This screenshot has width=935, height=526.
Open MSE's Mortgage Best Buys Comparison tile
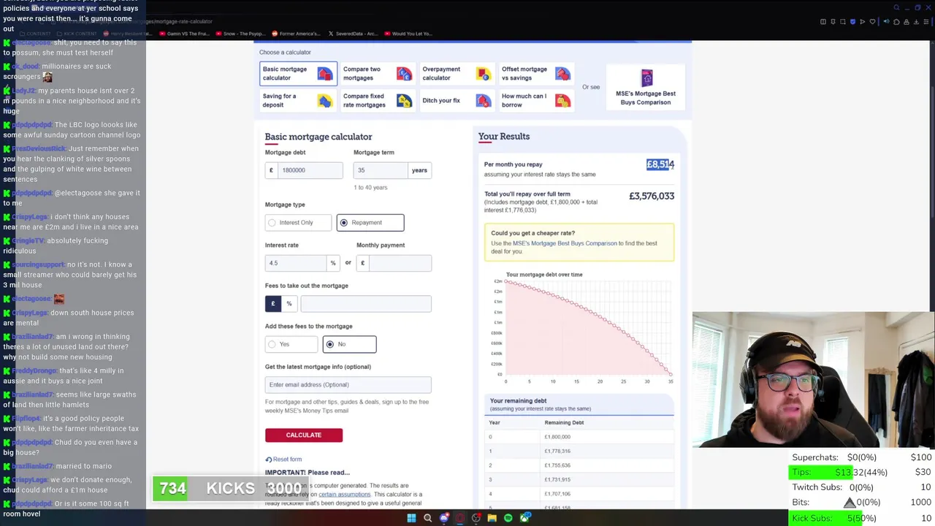tap(646, 87)
